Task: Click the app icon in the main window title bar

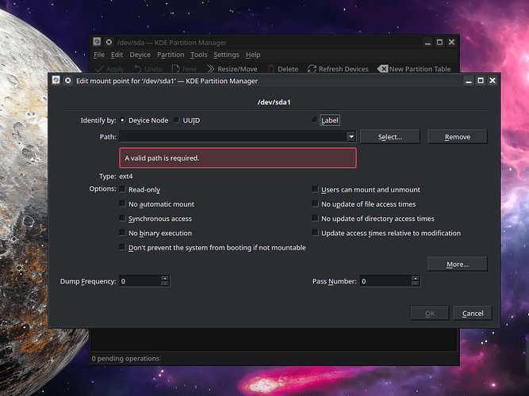Action: [x=97, y=42]
